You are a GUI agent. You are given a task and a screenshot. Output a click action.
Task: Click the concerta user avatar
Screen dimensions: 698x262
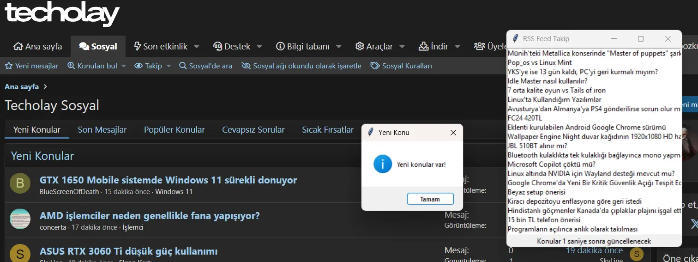point(20,219)
